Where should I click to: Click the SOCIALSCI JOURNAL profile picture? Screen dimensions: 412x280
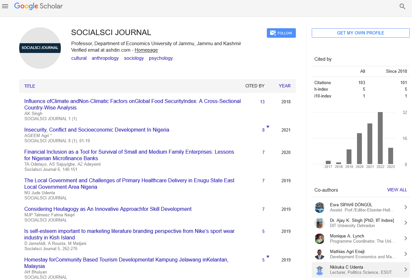click(x=40, y=48)
